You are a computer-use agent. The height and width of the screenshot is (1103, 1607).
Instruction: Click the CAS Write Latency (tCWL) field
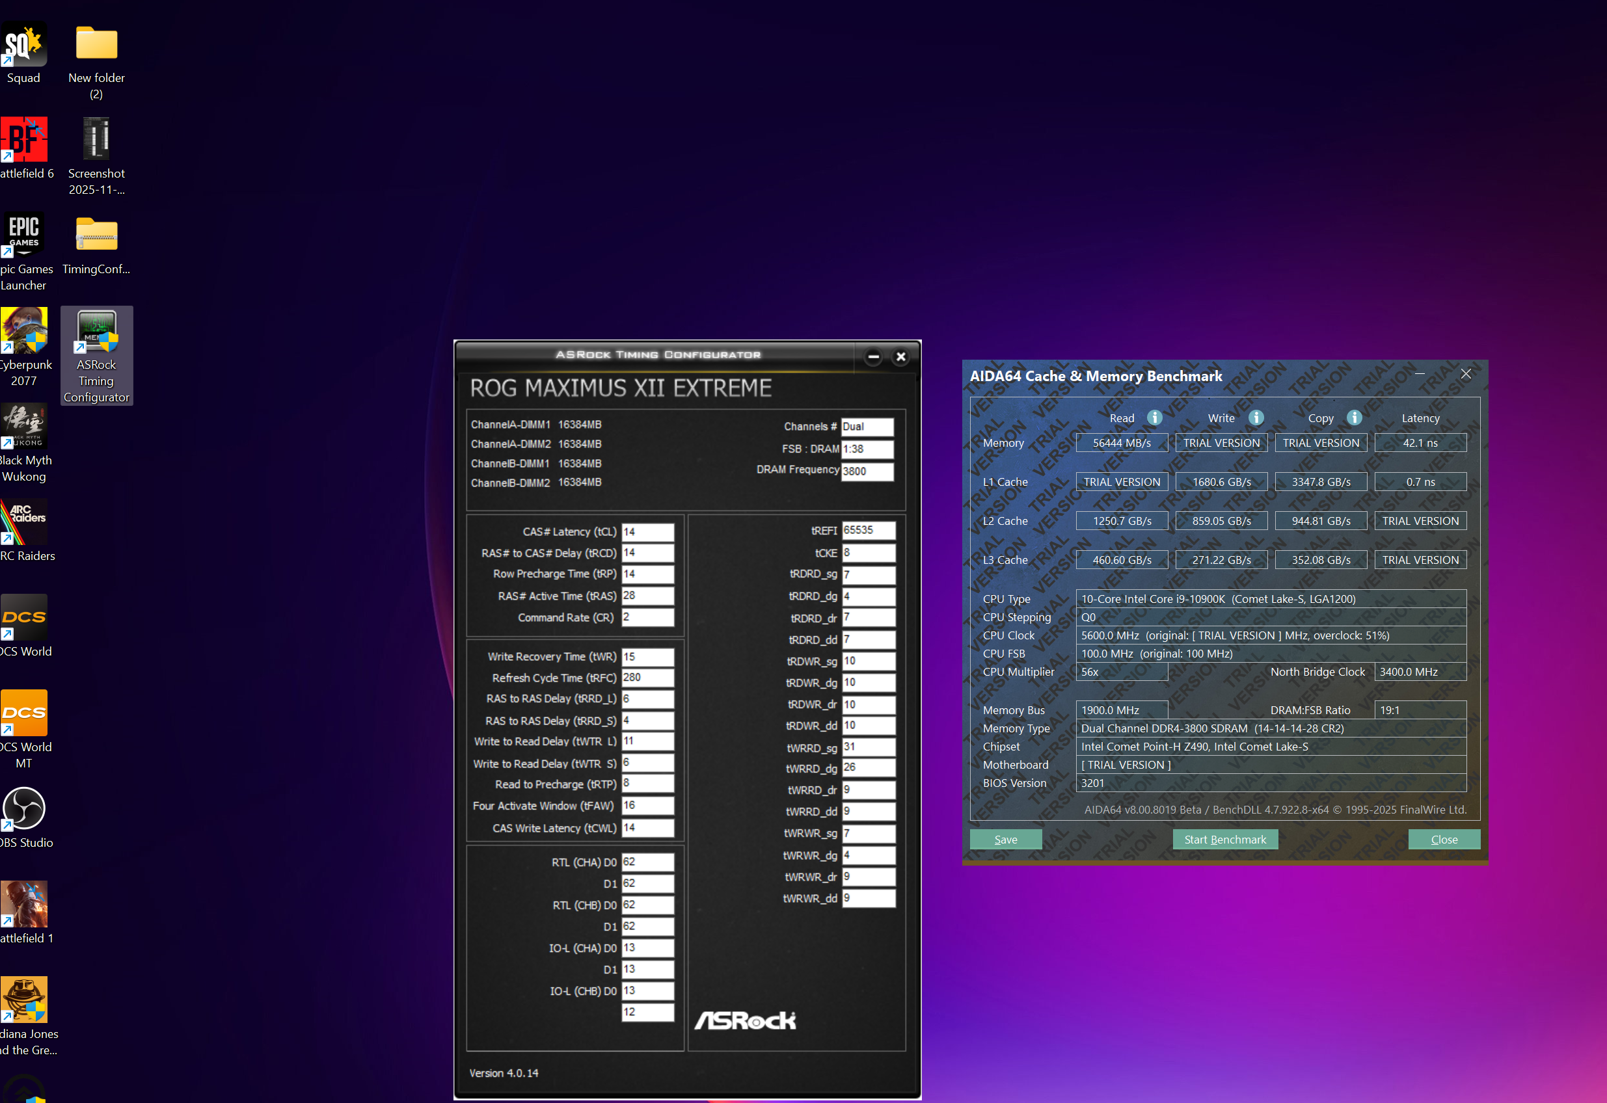[x=647, y=827]
